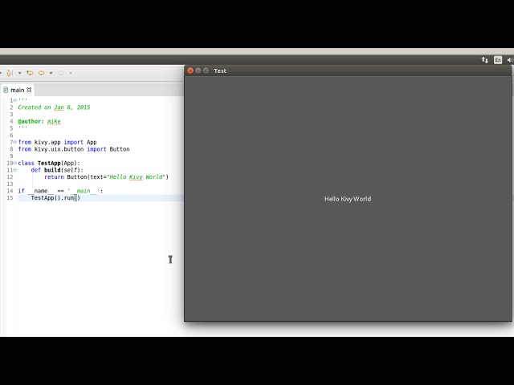
Task: Open the En keyboard layout indicator
Action: [x=498, y=60]
